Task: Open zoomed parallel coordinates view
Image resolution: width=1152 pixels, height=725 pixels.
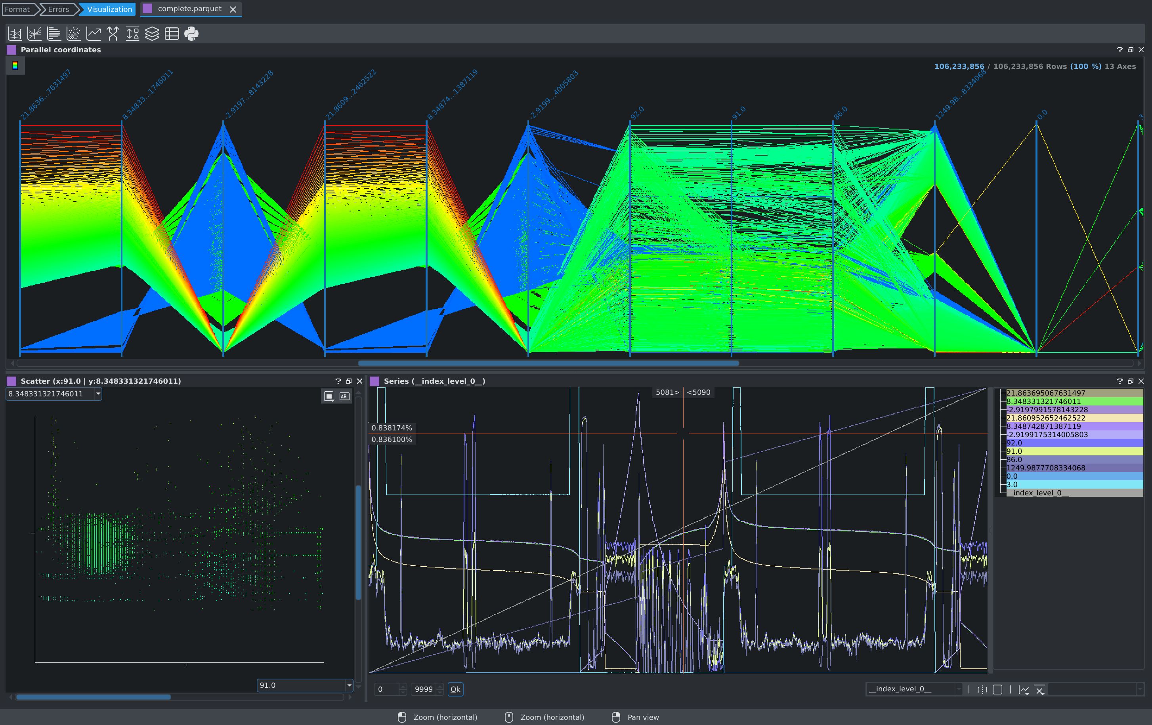Action: pos(34,33)
